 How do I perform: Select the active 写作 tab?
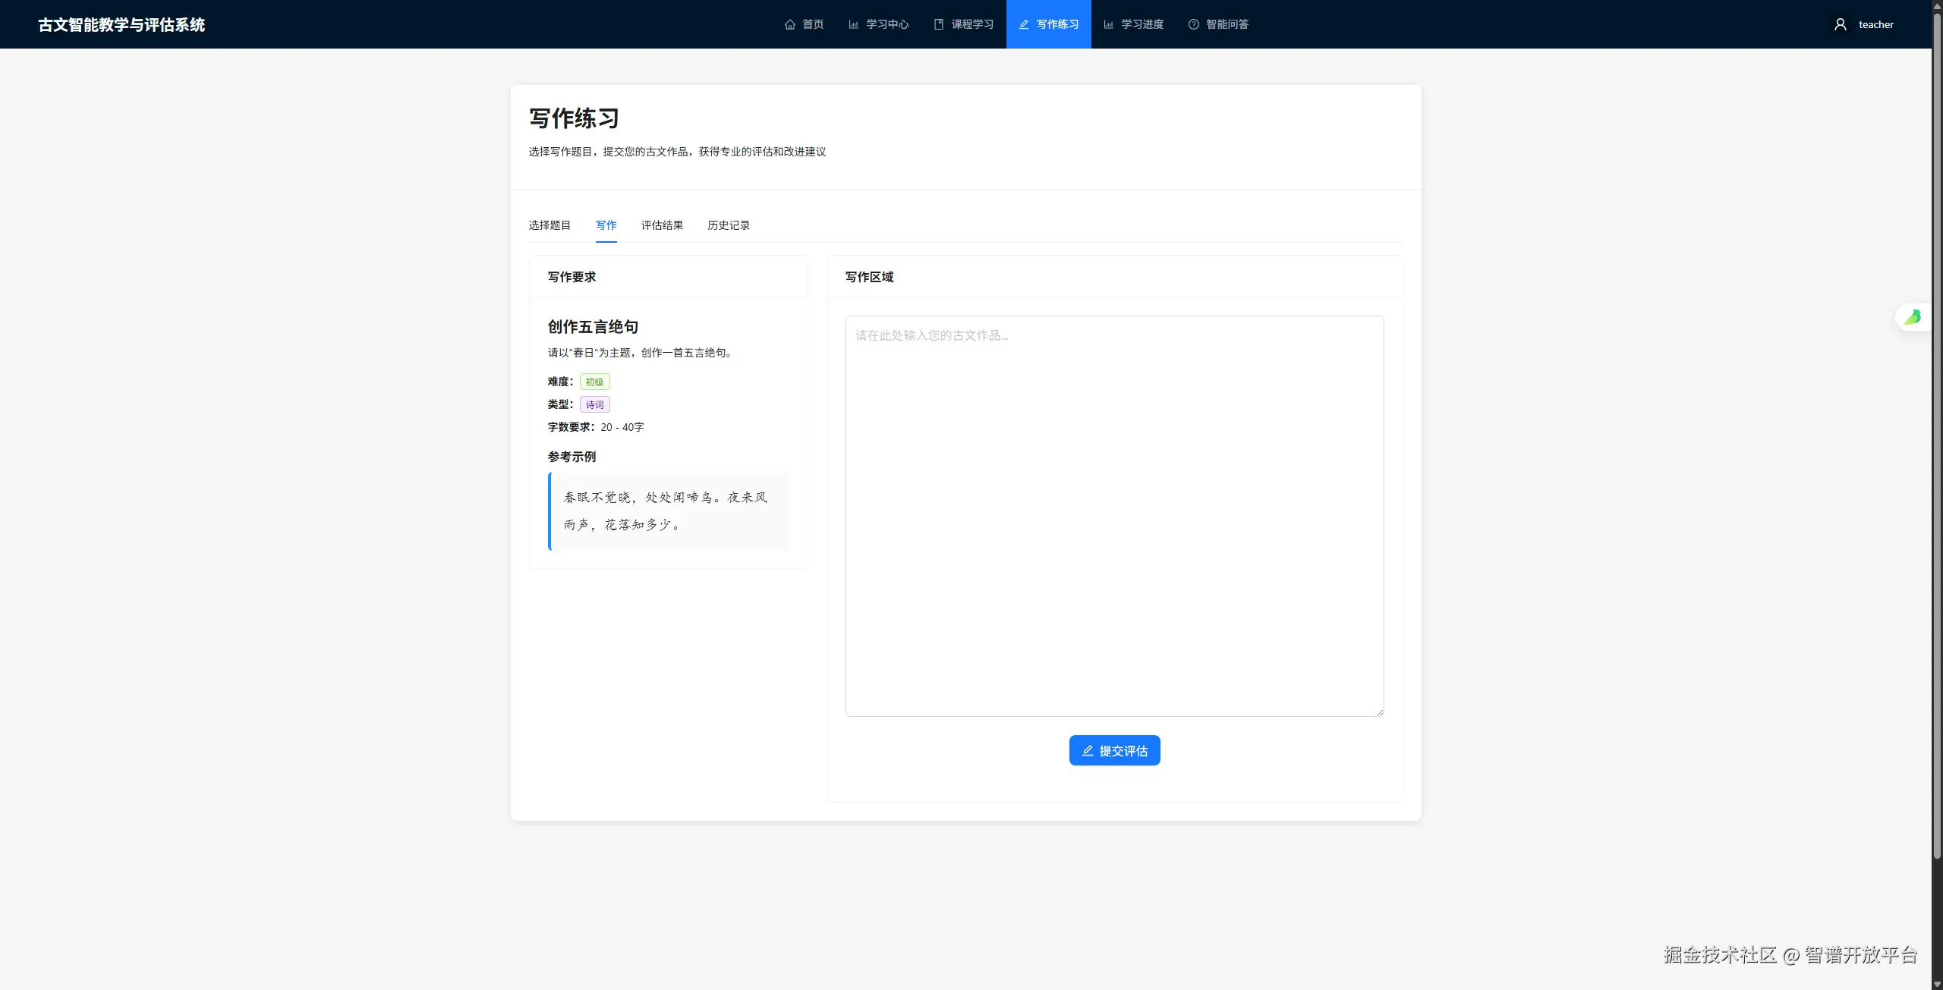(x=606, y=225)
